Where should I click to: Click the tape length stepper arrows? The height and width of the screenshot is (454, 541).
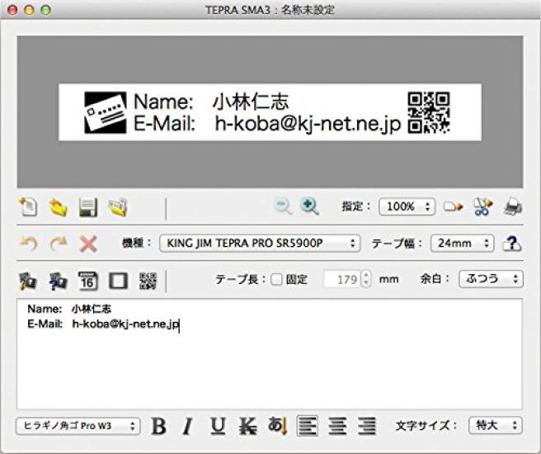(x=367, y=280)
